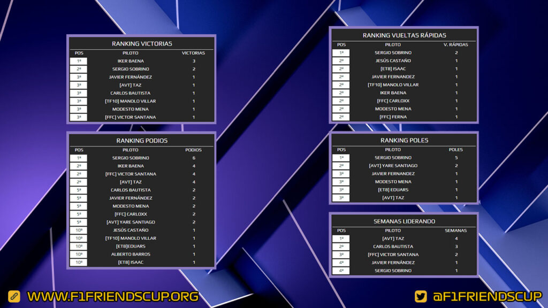
Task: Click the Twitter bird icon
Action: click(421, 296)
